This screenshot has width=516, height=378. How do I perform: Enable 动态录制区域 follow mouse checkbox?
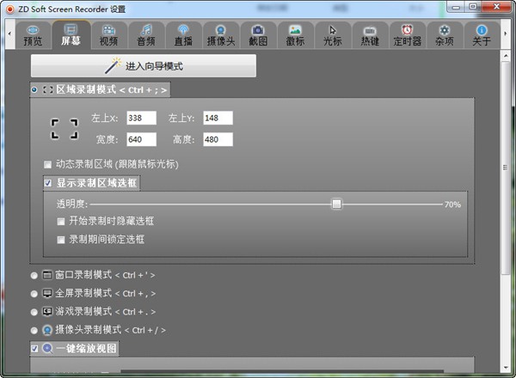tap(47, 164)
